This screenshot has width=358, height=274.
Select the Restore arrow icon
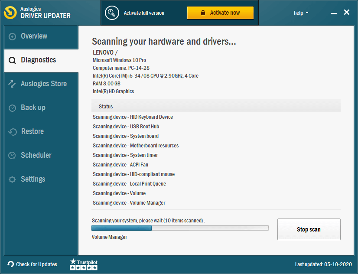tap(13, 131)
